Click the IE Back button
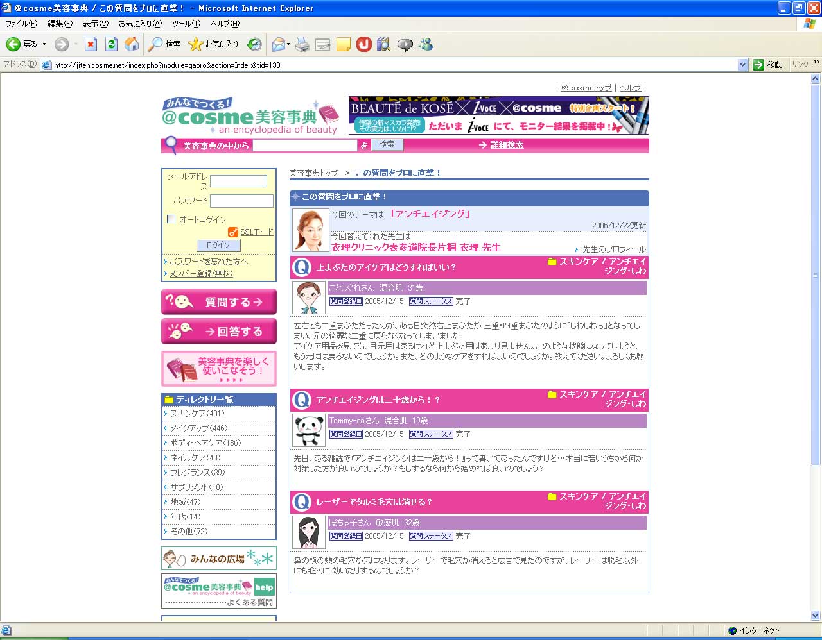This screenshot has width=822, height=640. coord(21,44)
